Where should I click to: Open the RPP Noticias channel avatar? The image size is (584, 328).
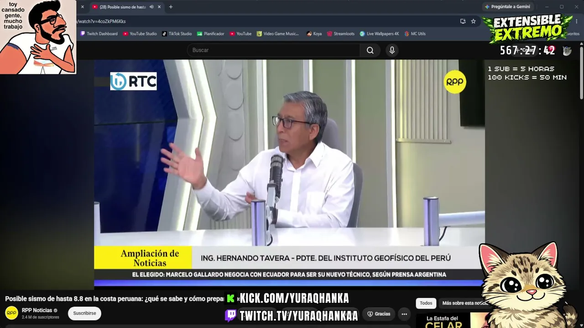click(x=11, y=313)
